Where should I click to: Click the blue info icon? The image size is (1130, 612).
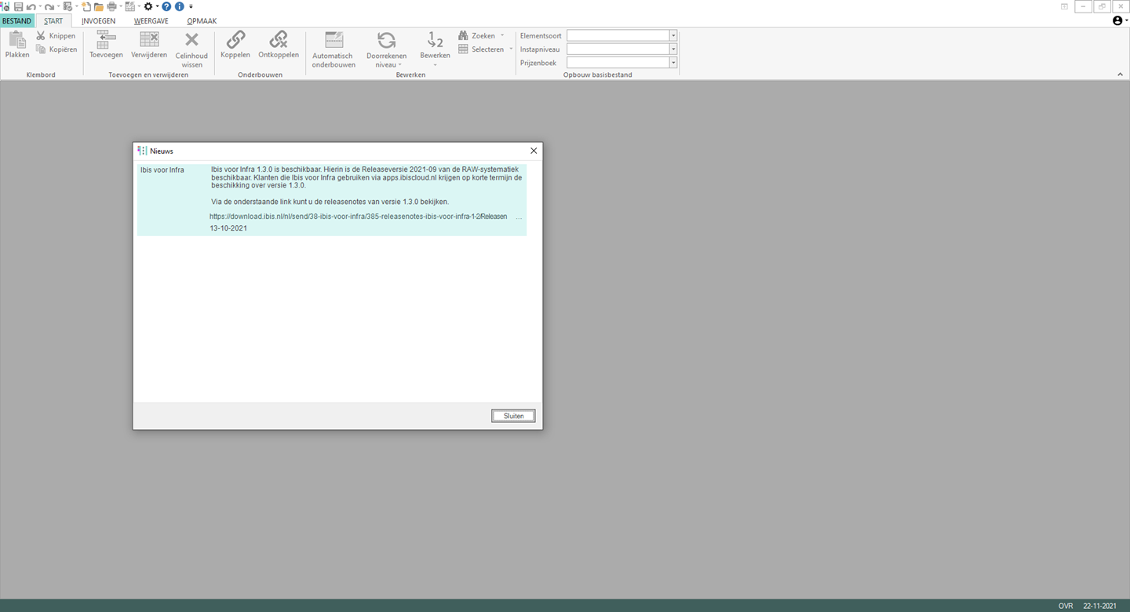pos(179,6)
